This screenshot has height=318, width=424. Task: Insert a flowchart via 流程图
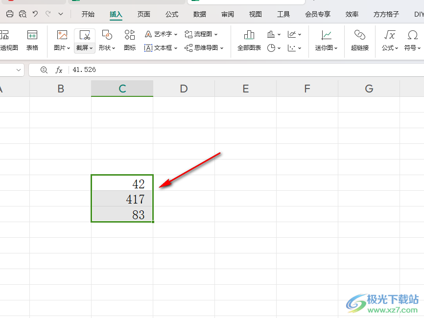(198, 34)
